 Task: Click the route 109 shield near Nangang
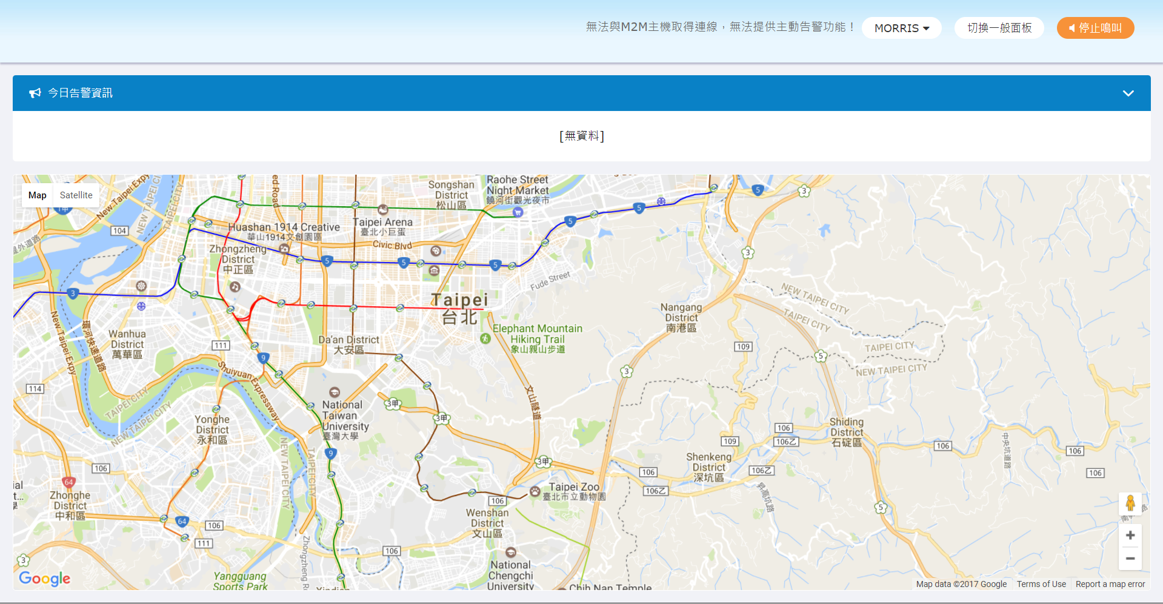point(744,347)
